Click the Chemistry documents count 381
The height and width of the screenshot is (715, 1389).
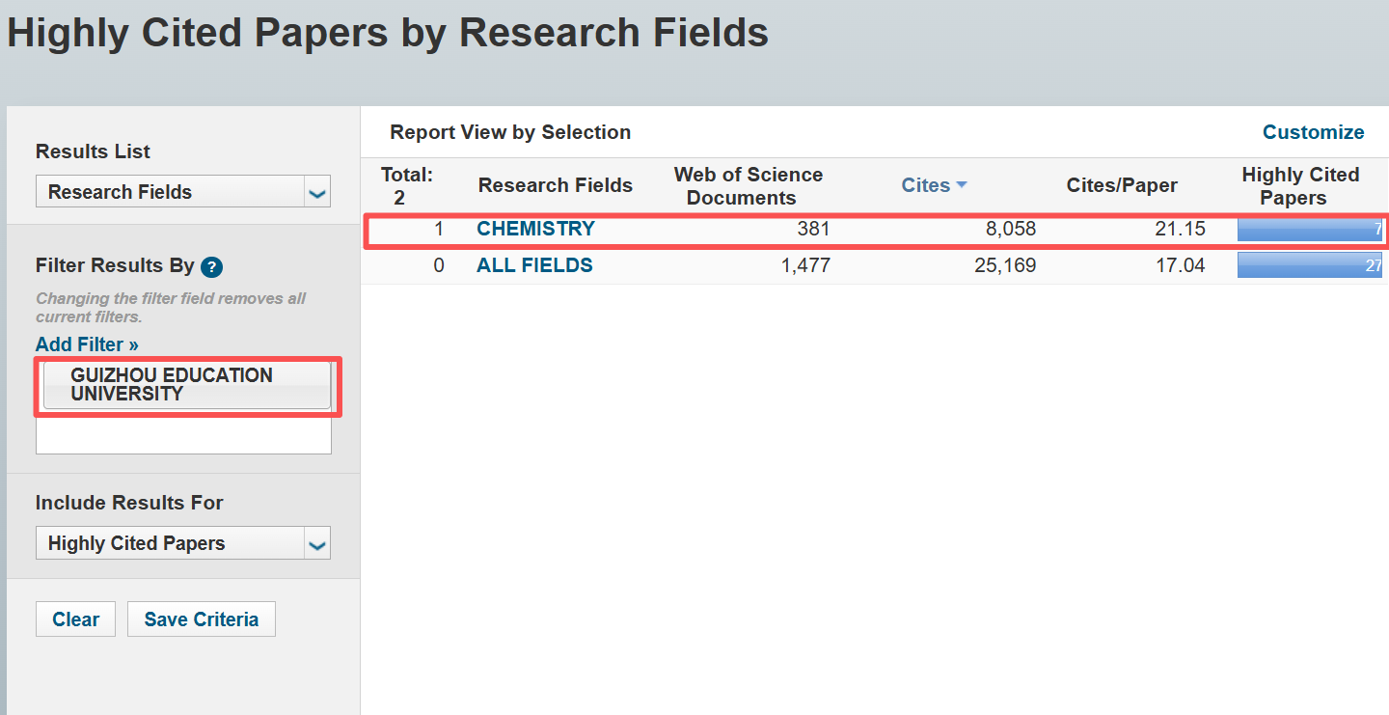813,229
